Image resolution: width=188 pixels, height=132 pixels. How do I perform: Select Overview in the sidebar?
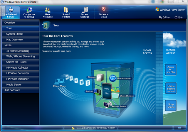pos(21,23)
